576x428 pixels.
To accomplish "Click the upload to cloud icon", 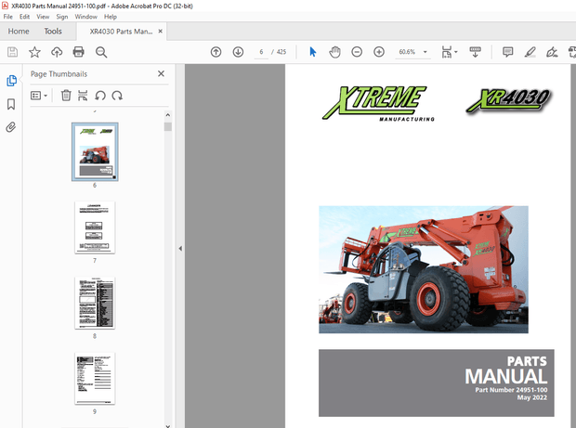I will point(57,52).
